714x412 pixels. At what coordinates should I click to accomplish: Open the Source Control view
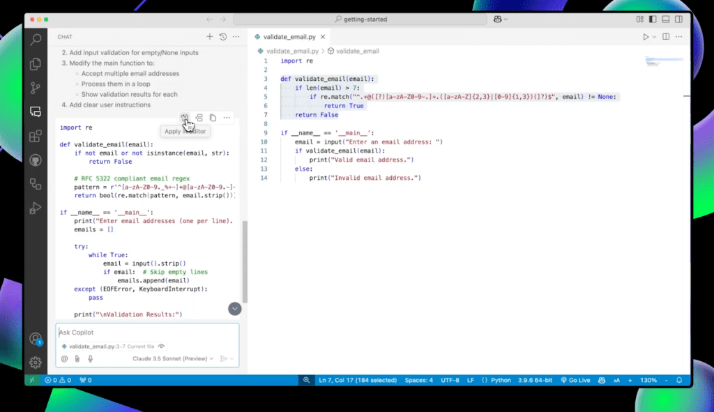pos(36,87)
